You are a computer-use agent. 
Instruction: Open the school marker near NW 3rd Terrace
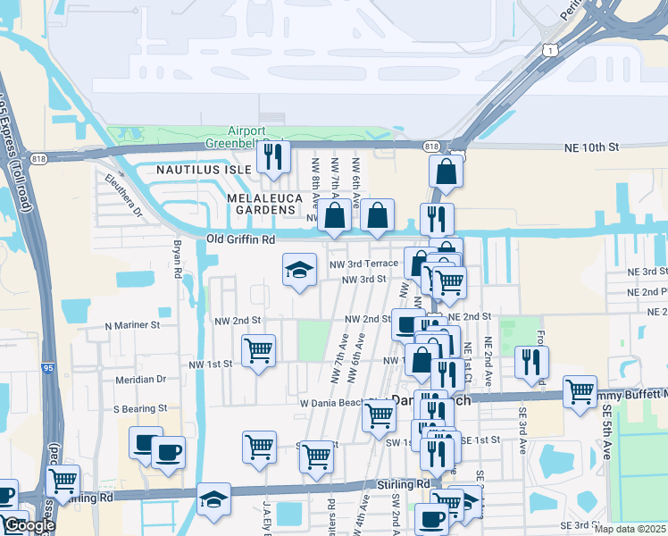click(x=299, y=271)
